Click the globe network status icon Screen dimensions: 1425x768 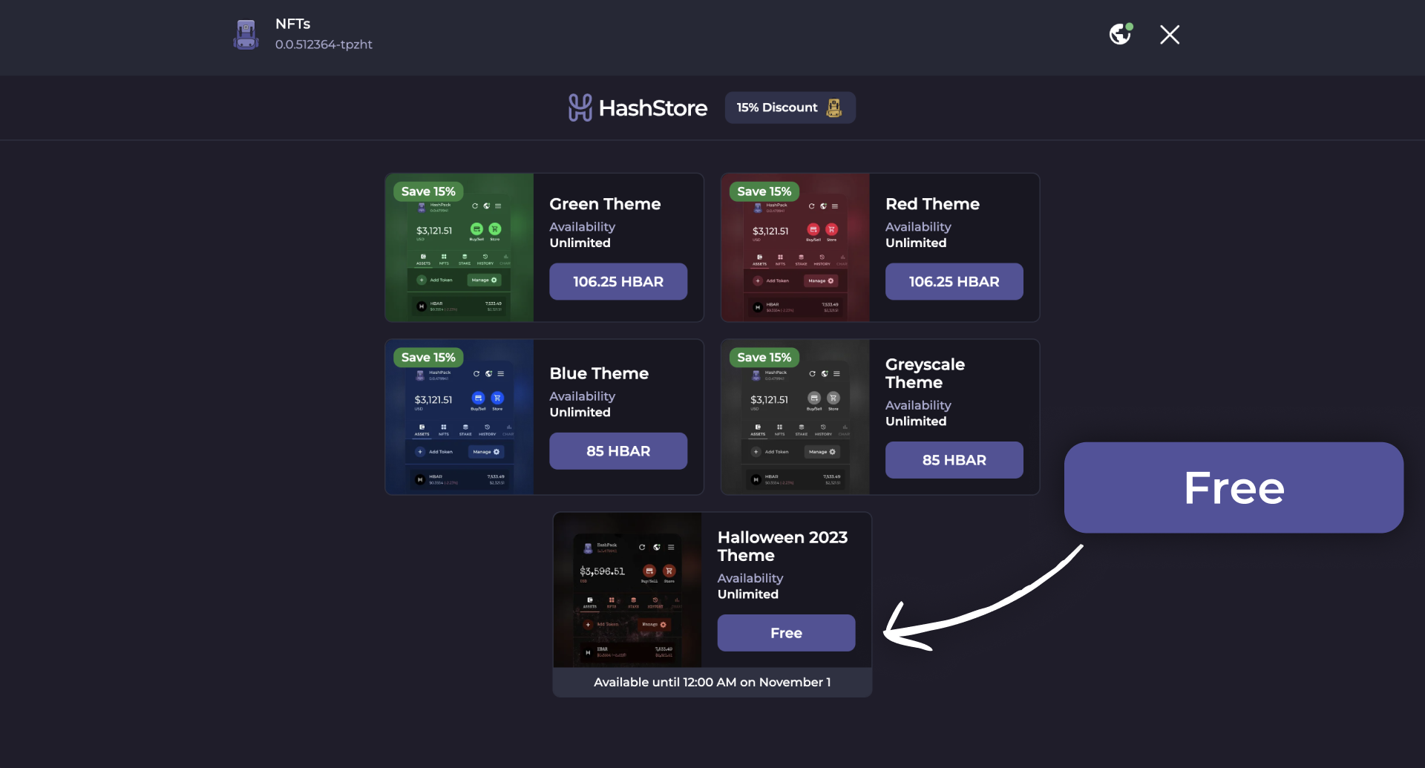click(x=1120, y=34)
